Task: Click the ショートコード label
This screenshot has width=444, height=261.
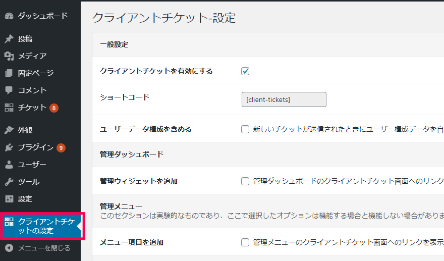Action: point(125,97)
